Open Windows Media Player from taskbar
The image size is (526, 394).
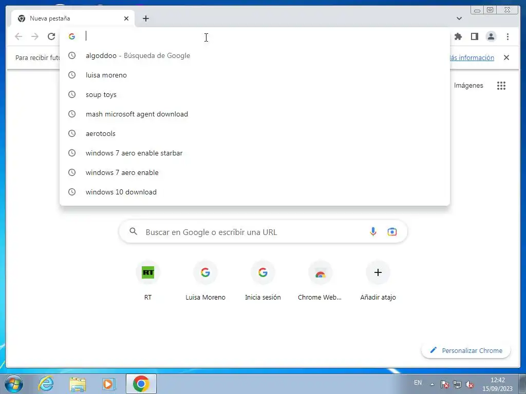pyautogui.click(x=109, y=384)
